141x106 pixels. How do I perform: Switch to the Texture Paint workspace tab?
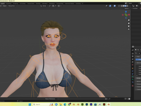tap(31, 4)
